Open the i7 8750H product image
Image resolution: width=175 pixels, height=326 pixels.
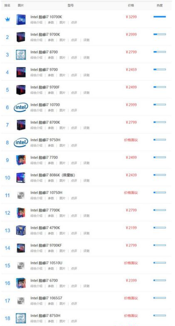coord(21,318)
